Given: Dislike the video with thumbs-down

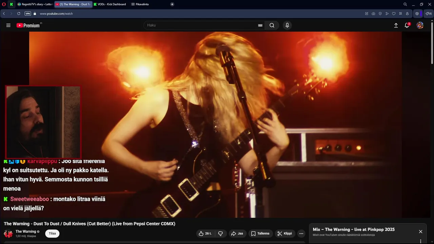Looking at the screenshot, I should click(220, 233).
